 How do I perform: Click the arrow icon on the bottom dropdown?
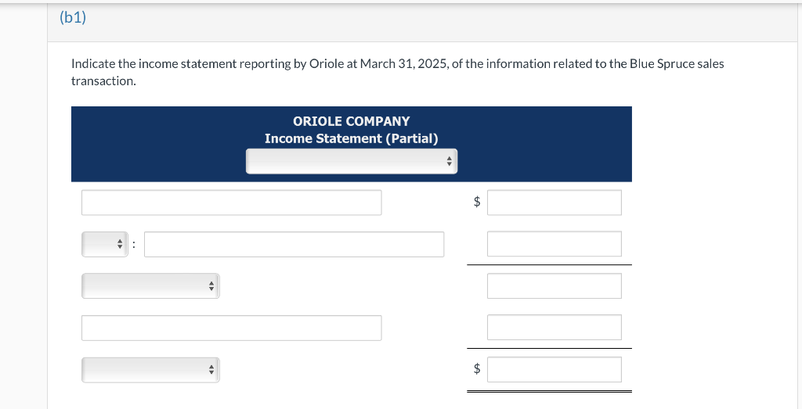point(211,370)
